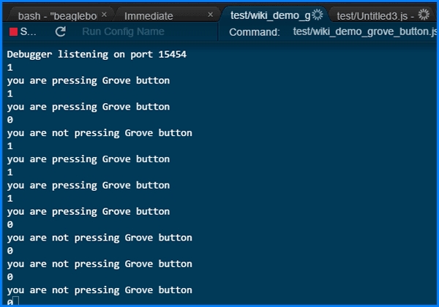Click the red Stop process icon

[x=13, y=32]
